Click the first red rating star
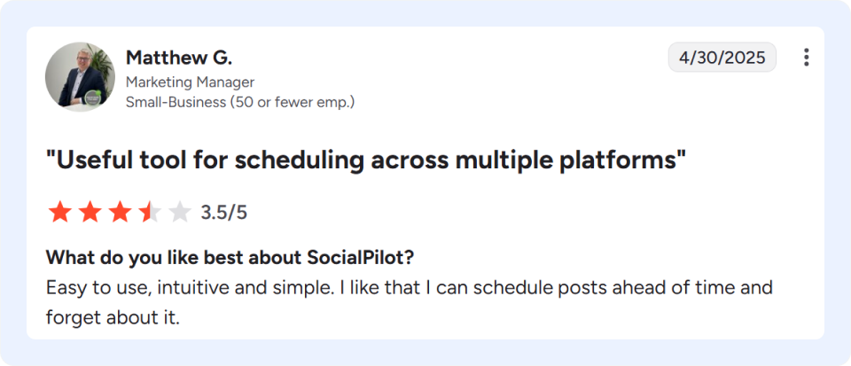The image size is (851, 366). [59, 212]
